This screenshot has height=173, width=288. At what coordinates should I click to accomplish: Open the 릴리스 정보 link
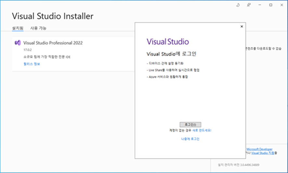tap(32, 64)
